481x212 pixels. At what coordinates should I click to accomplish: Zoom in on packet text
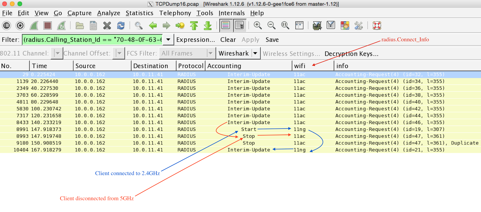click(x=258, y=26)
